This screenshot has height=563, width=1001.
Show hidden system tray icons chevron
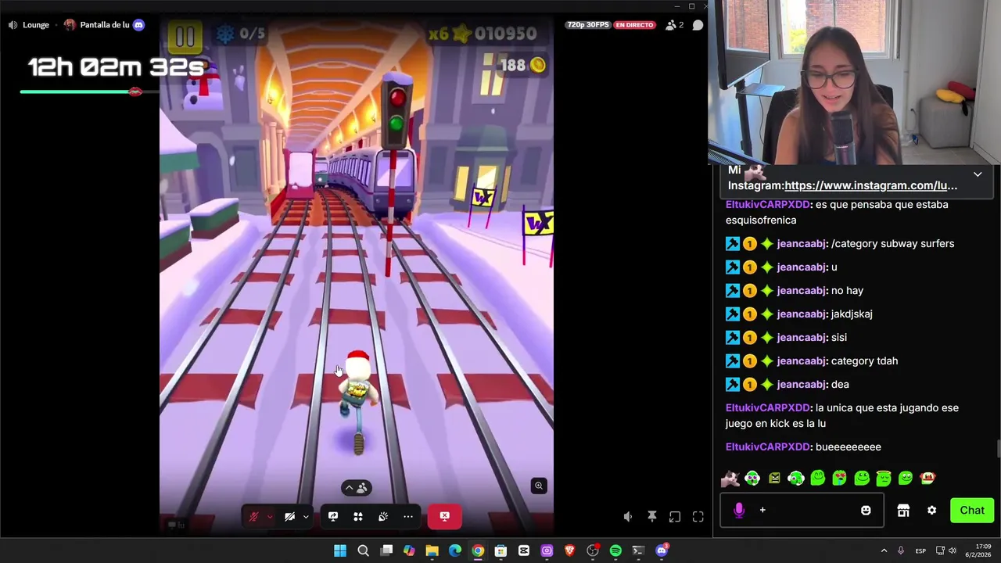[884, 551]
